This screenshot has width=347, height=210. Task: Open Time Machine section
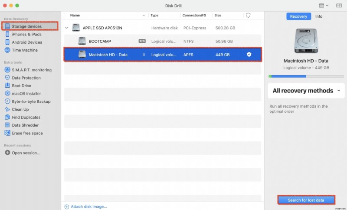pos(25,50)
